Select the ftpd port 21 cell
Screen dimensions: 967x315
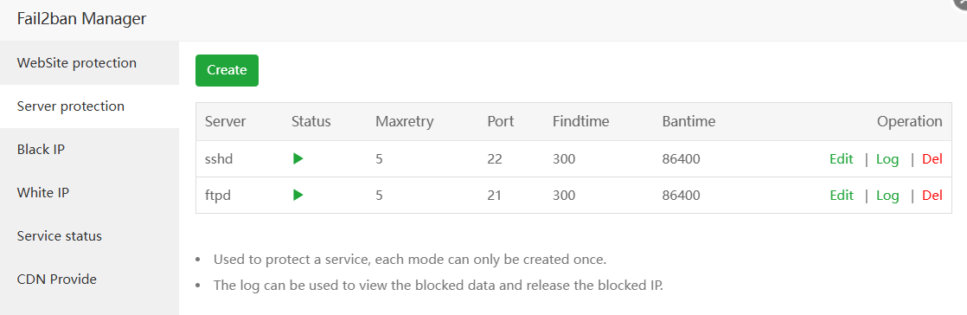click(x=494, y=196)
